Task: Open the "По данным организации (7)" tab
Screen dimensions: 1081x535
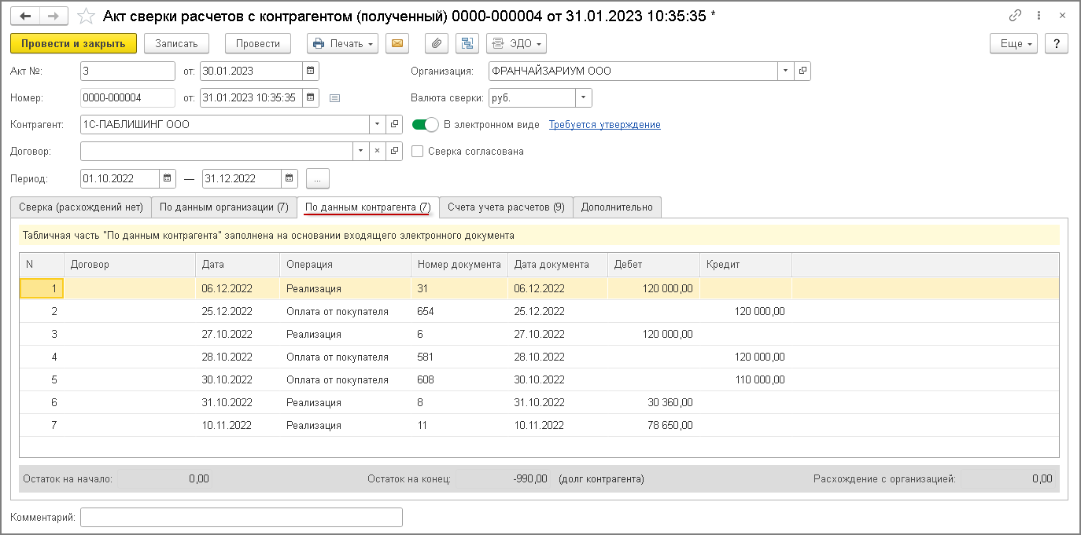Action: 223,207
